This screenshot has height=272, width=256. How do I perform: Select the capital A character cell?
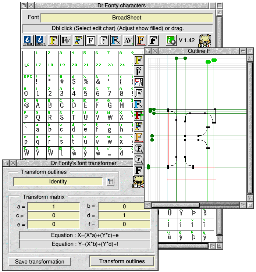(40, 105)
